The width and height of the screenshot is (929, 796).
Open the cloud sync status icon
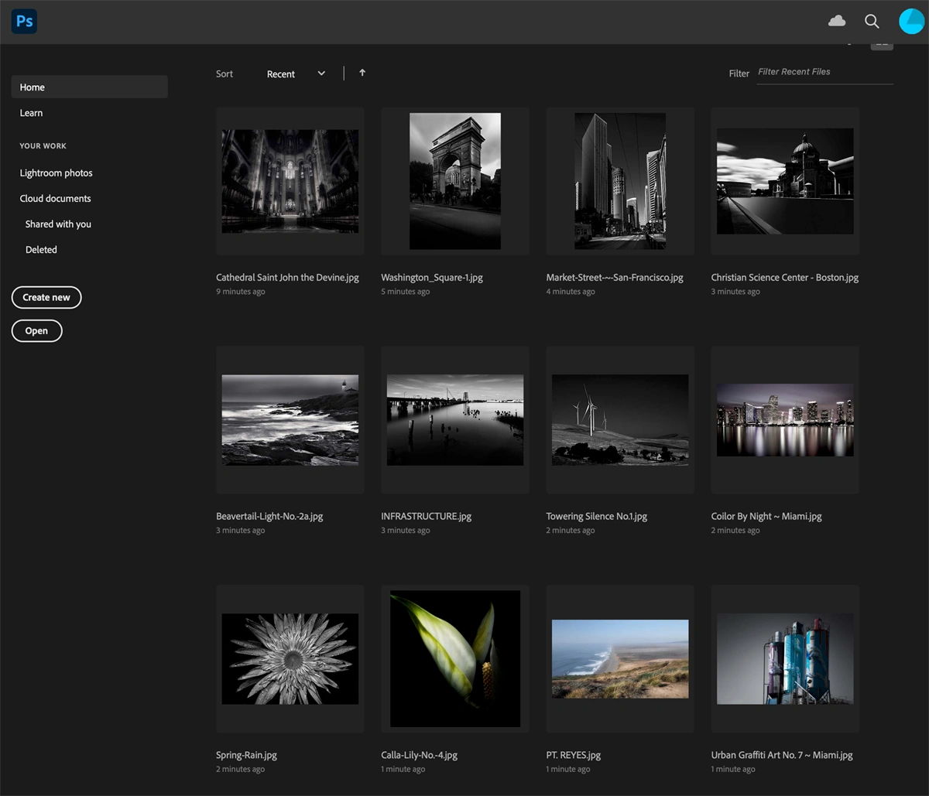coord(837,22)
